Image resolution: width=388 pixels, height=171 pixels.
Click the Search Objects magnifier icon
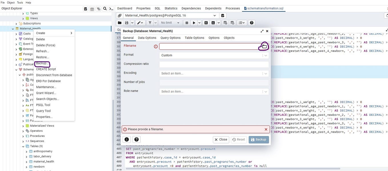click(x=105, y=9)
